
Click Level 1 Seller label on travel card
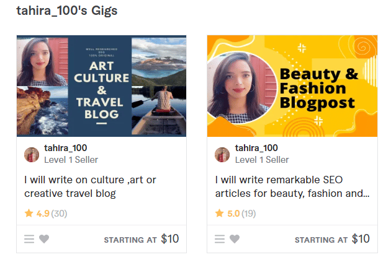point(71,160)
